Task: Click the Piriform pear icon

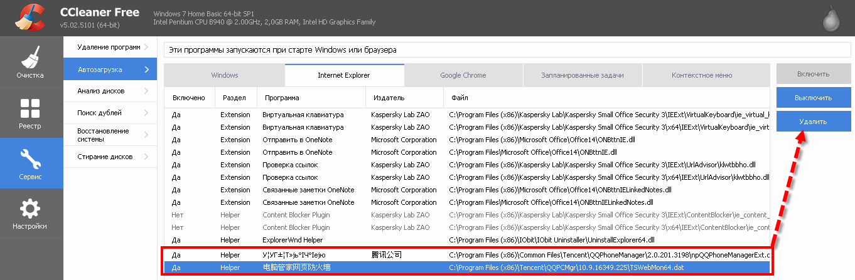Action: 831,19
